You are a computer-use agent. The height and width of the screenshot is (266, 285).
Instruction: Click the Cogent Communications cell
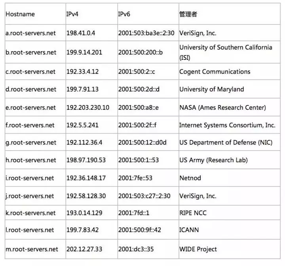(x=215, y=72)
